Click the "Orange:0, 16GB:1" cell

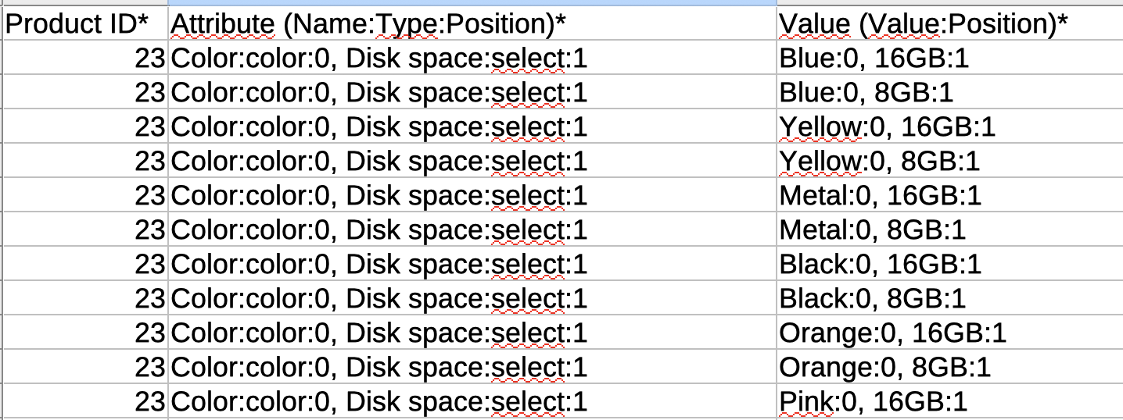coord(892,333)
